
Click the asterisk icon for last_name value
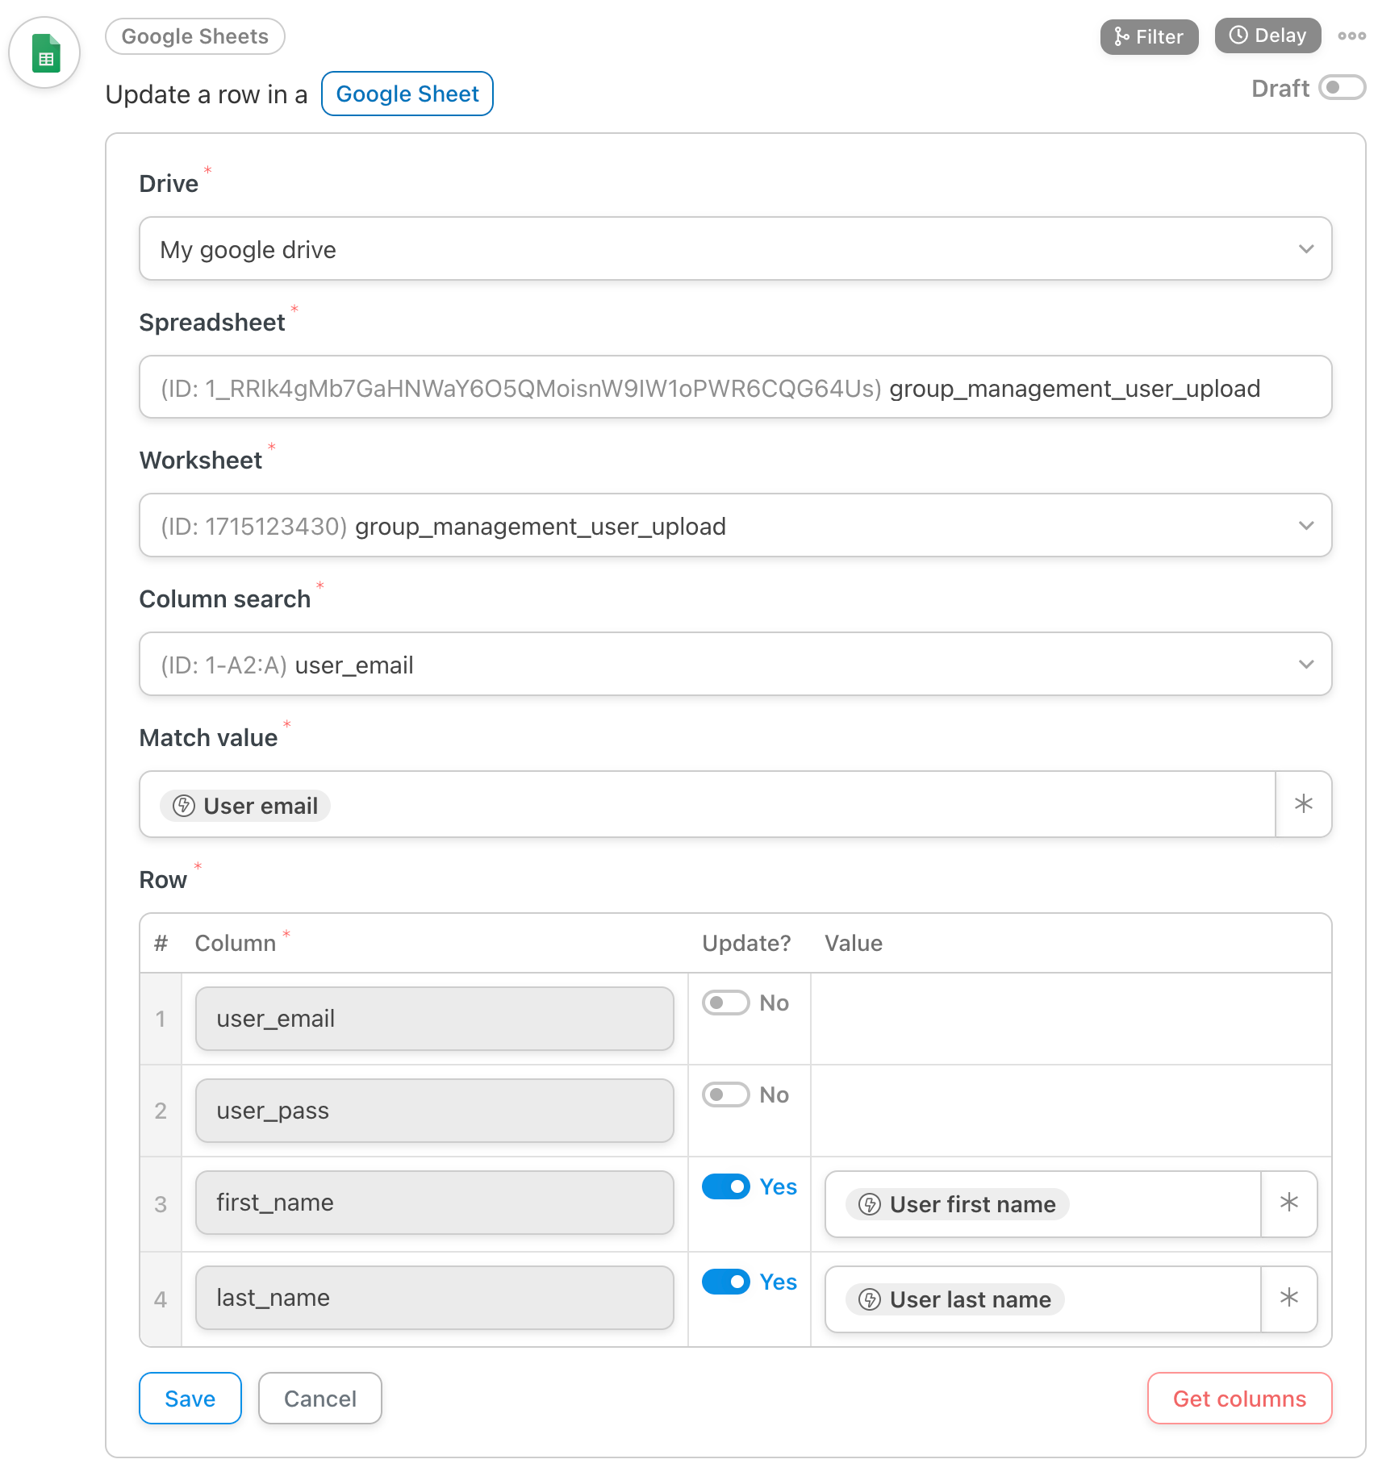[x=1289, y=1299]
